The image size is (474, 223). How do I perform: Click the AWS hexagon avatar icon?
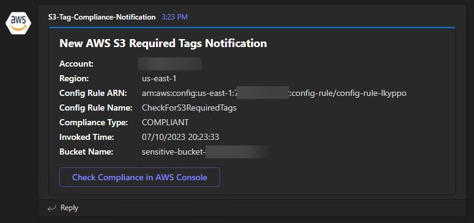click(x=18, y=23)
